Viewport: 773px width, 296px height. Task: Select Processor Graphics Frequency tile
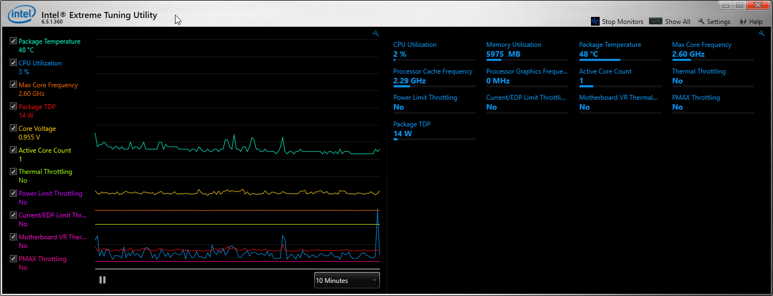click(x=527, y=77)
